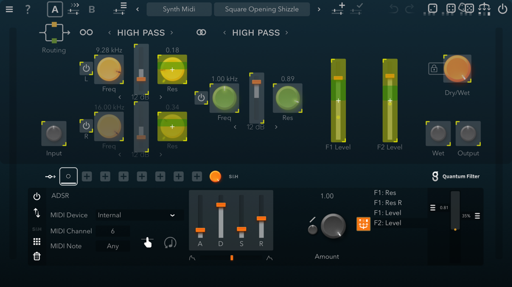Increase filter 2 slope from 12 dB
Image resolution: width=512 pixels, height=287 pixels.
276,127
